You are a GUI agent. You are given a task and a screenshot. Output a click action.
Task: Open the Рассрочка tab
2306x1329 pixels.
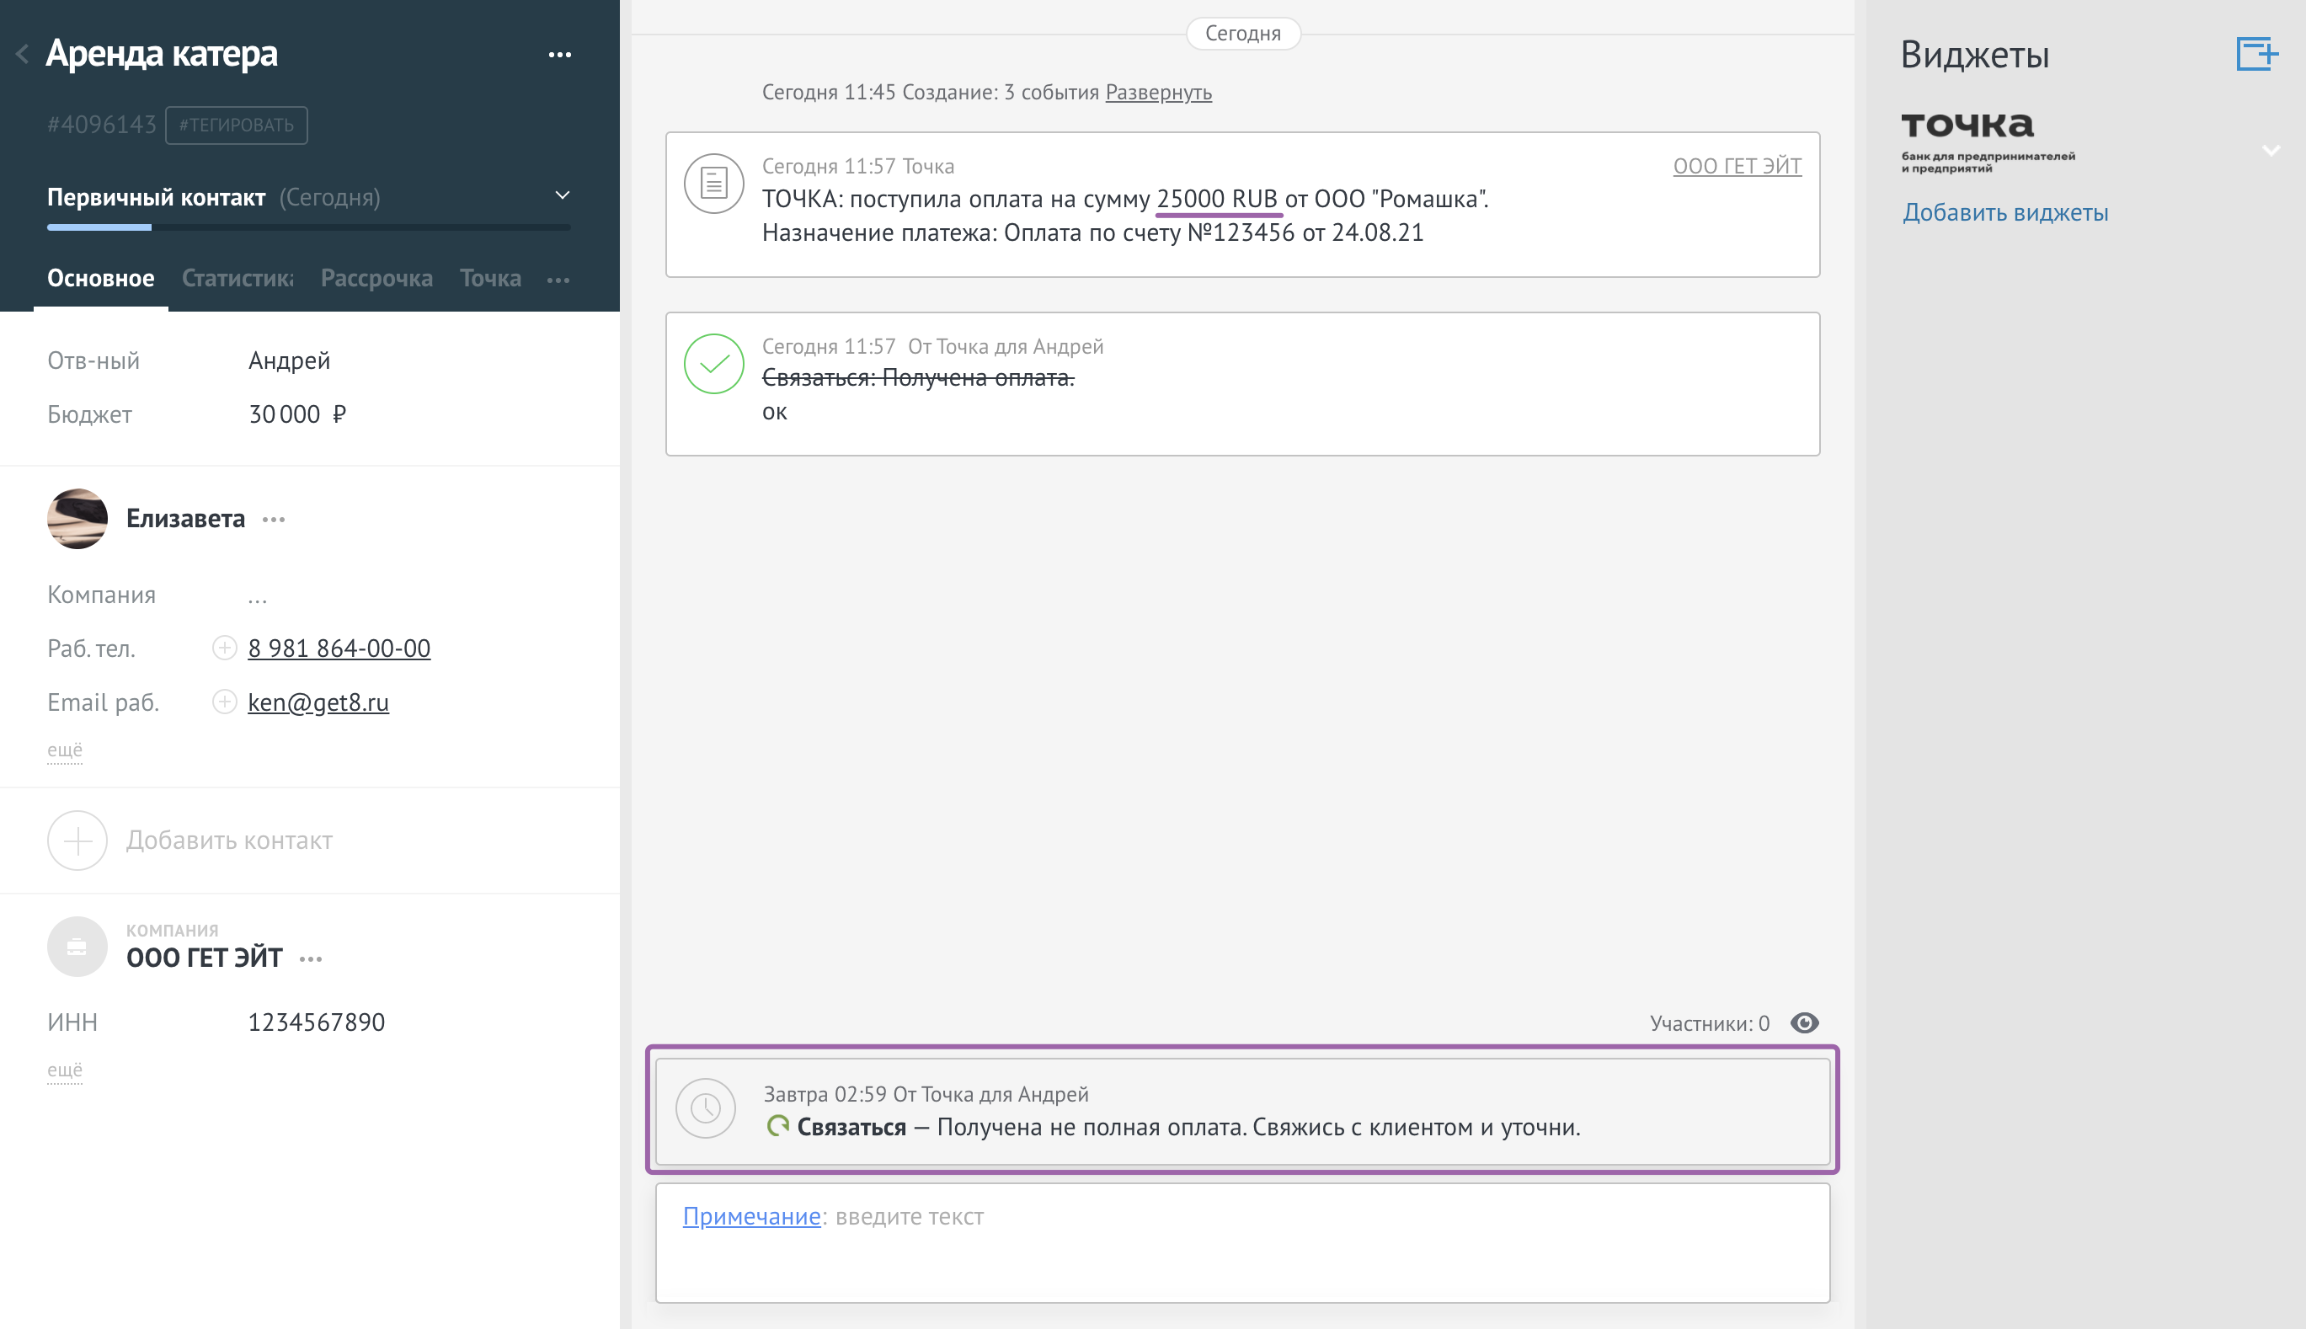tap(376, 279)
